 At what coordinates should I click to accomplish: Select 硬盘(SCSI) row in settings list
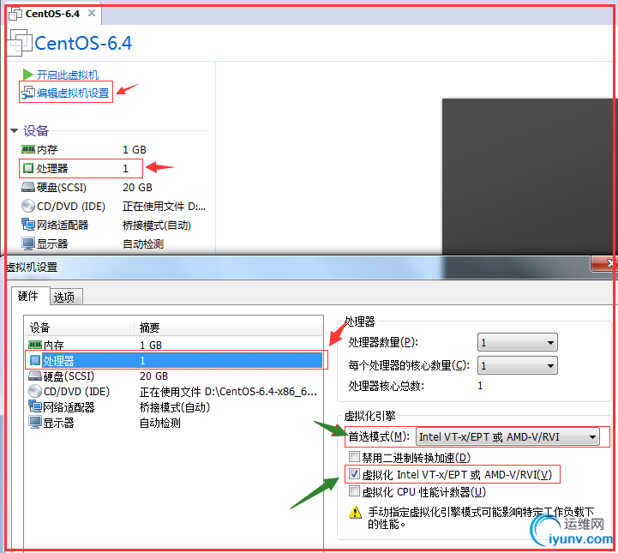tap(173, 376)
